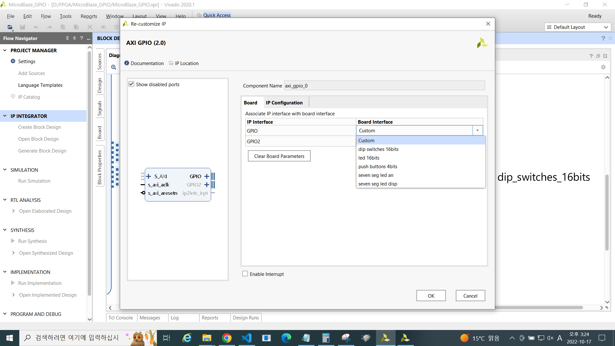The height and width of the screenshot is (346, 615).
Task: Click Run Simulation in Flow Navigator
Action: pyautogui.click(x=34, y=181)
